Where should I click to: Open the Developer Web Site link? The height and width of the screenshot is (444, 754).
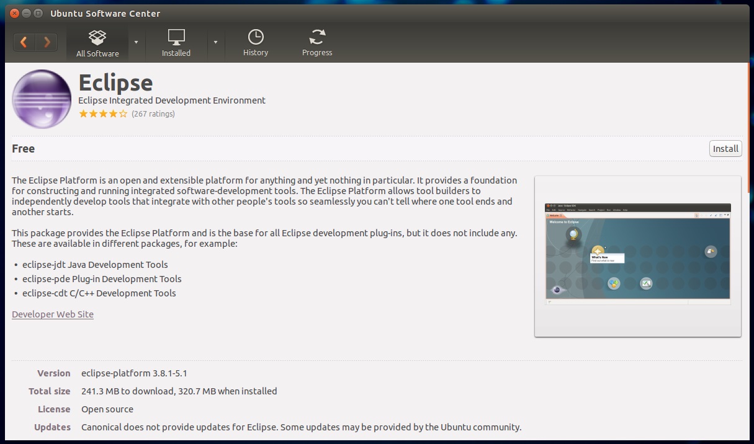52,314
